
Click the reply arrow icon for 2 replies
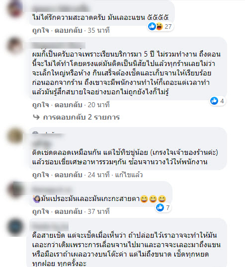[x=36, y=117]
